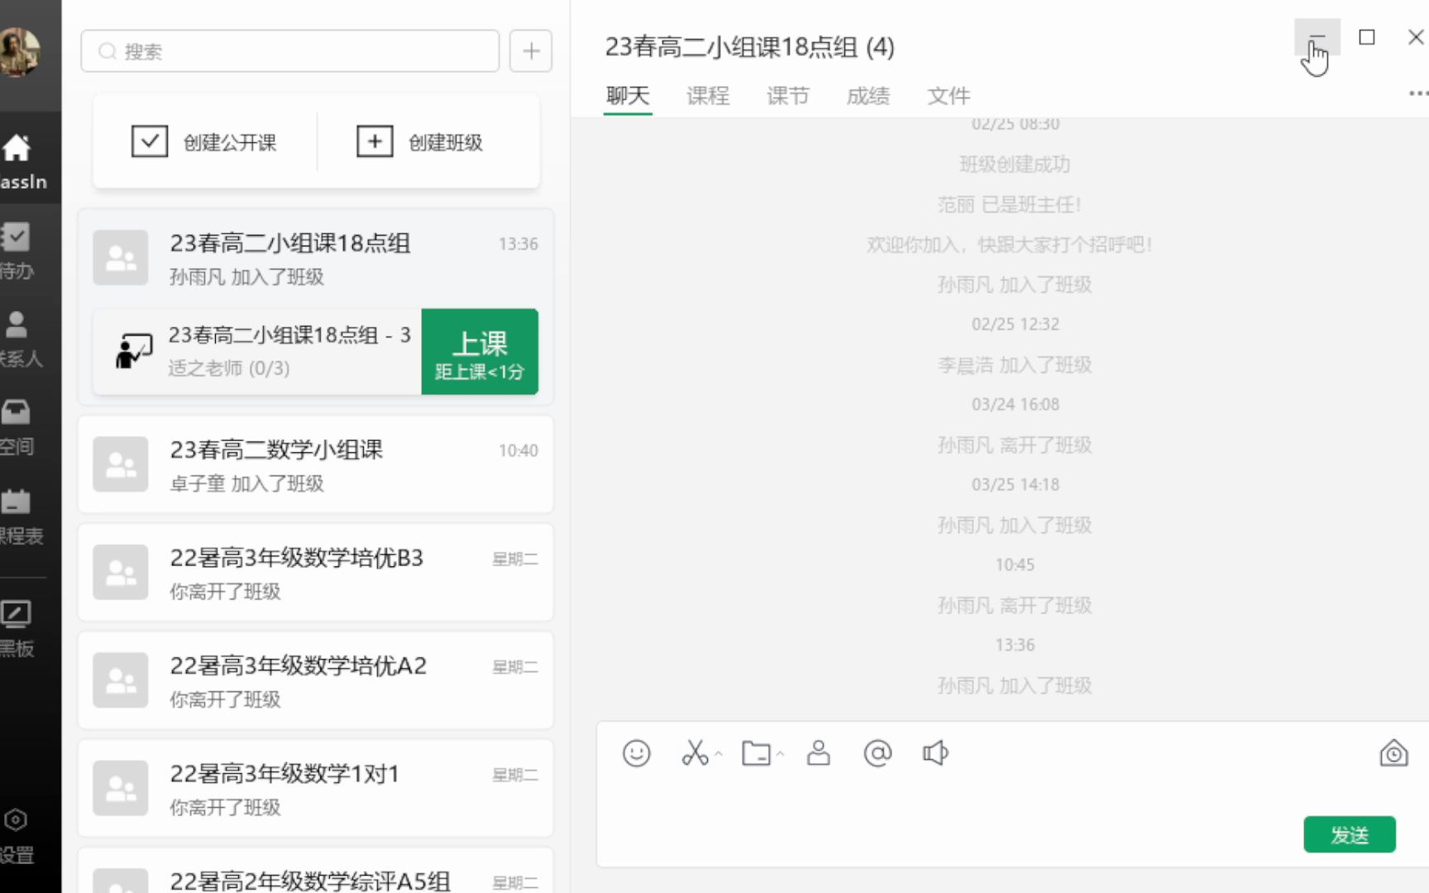Switch to the 课程 courses tab
Viewport: 1429px width, 893px height.
708,96
